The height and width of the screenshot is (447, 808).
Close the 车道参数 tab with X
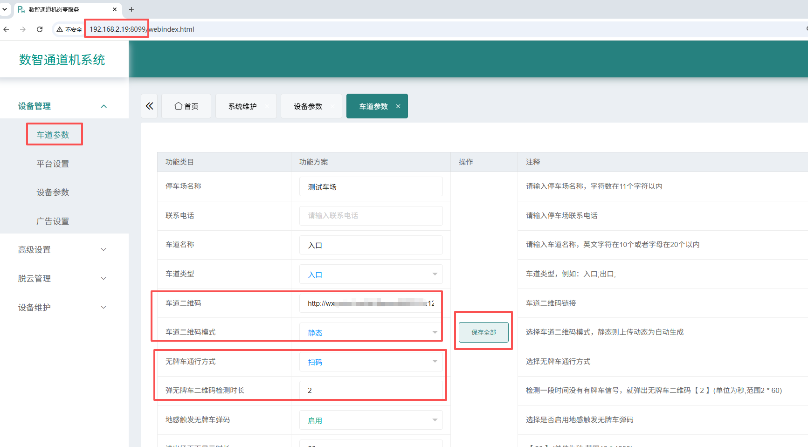point(398,106)
